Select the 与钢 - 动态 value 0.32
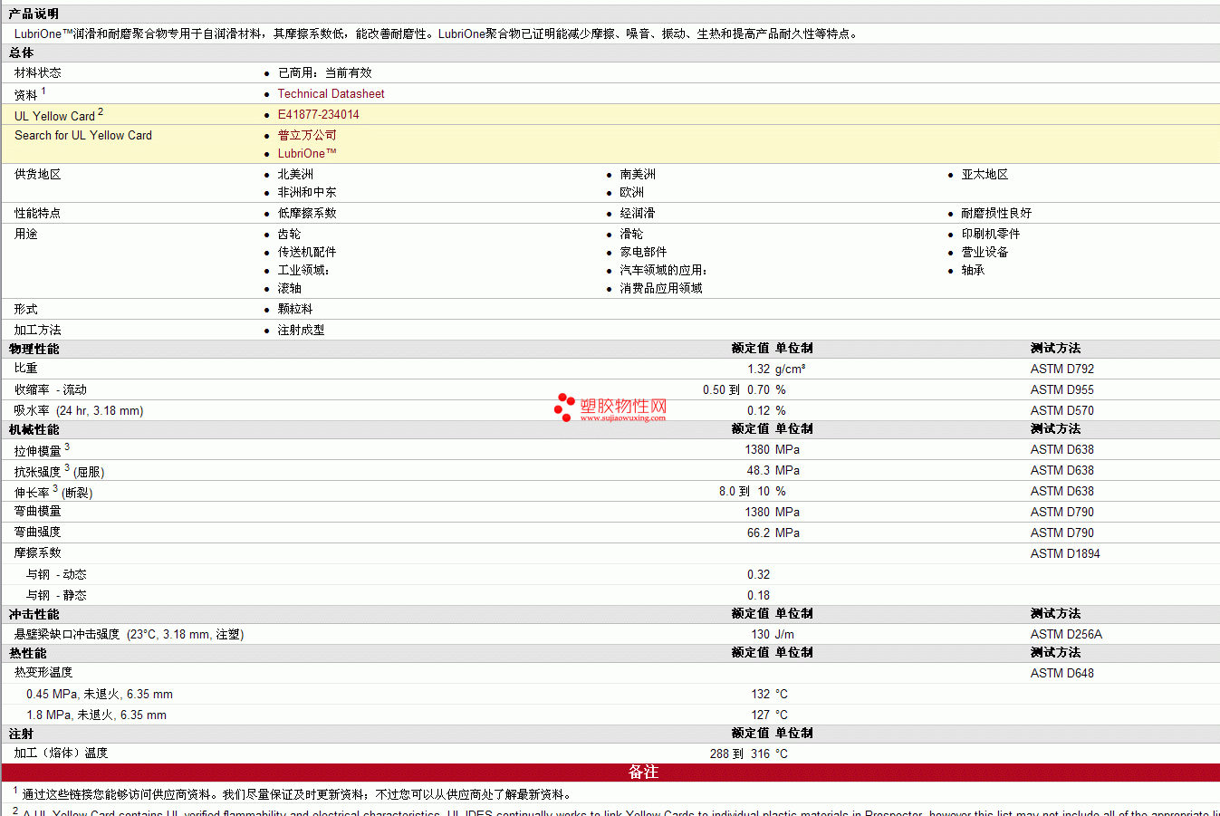Image resolution: width=1220 pixels, height=816 pixels. click(x=759, y=574)
